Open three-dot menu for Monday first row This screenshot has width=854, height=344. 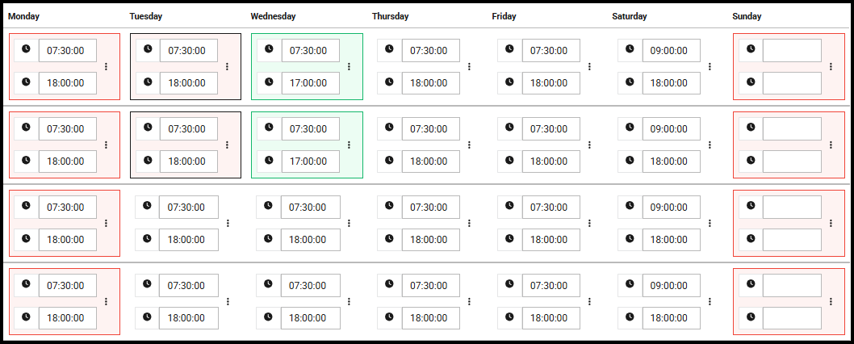tap(106, 66)
